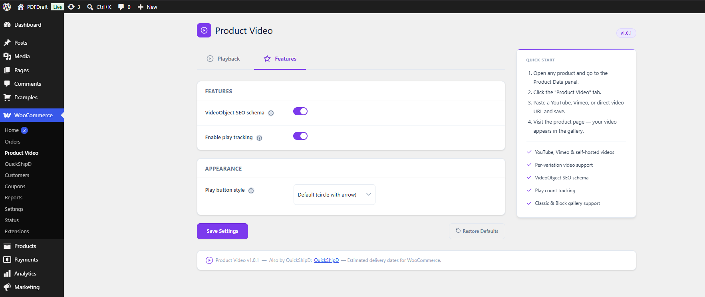Open the Product Video submenu item
Screen dimensions: 705x297
22,153
